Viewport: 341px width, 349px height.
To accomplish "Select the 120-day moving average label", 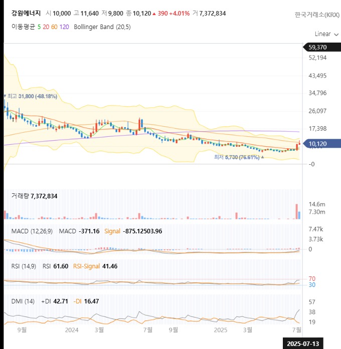I will (x=64, y=27).
